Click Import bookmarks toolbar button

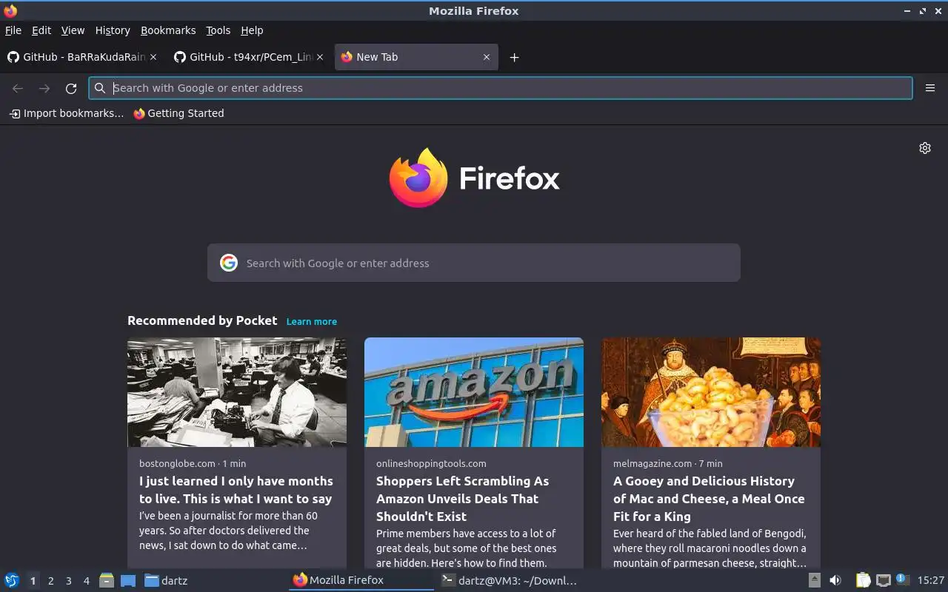(67, 113)
